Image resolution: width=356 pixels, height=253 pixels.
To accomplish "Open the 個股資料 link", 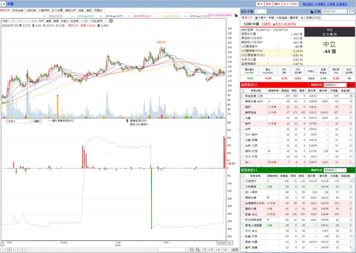I will [308, 4].
